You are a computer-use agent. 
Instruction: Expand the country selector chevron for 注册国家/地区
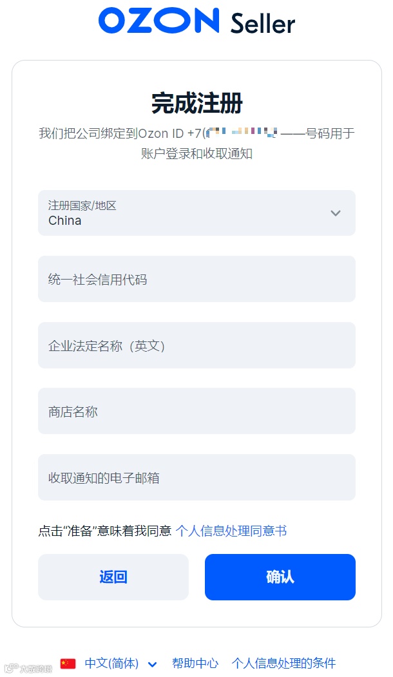coord(336,213)
